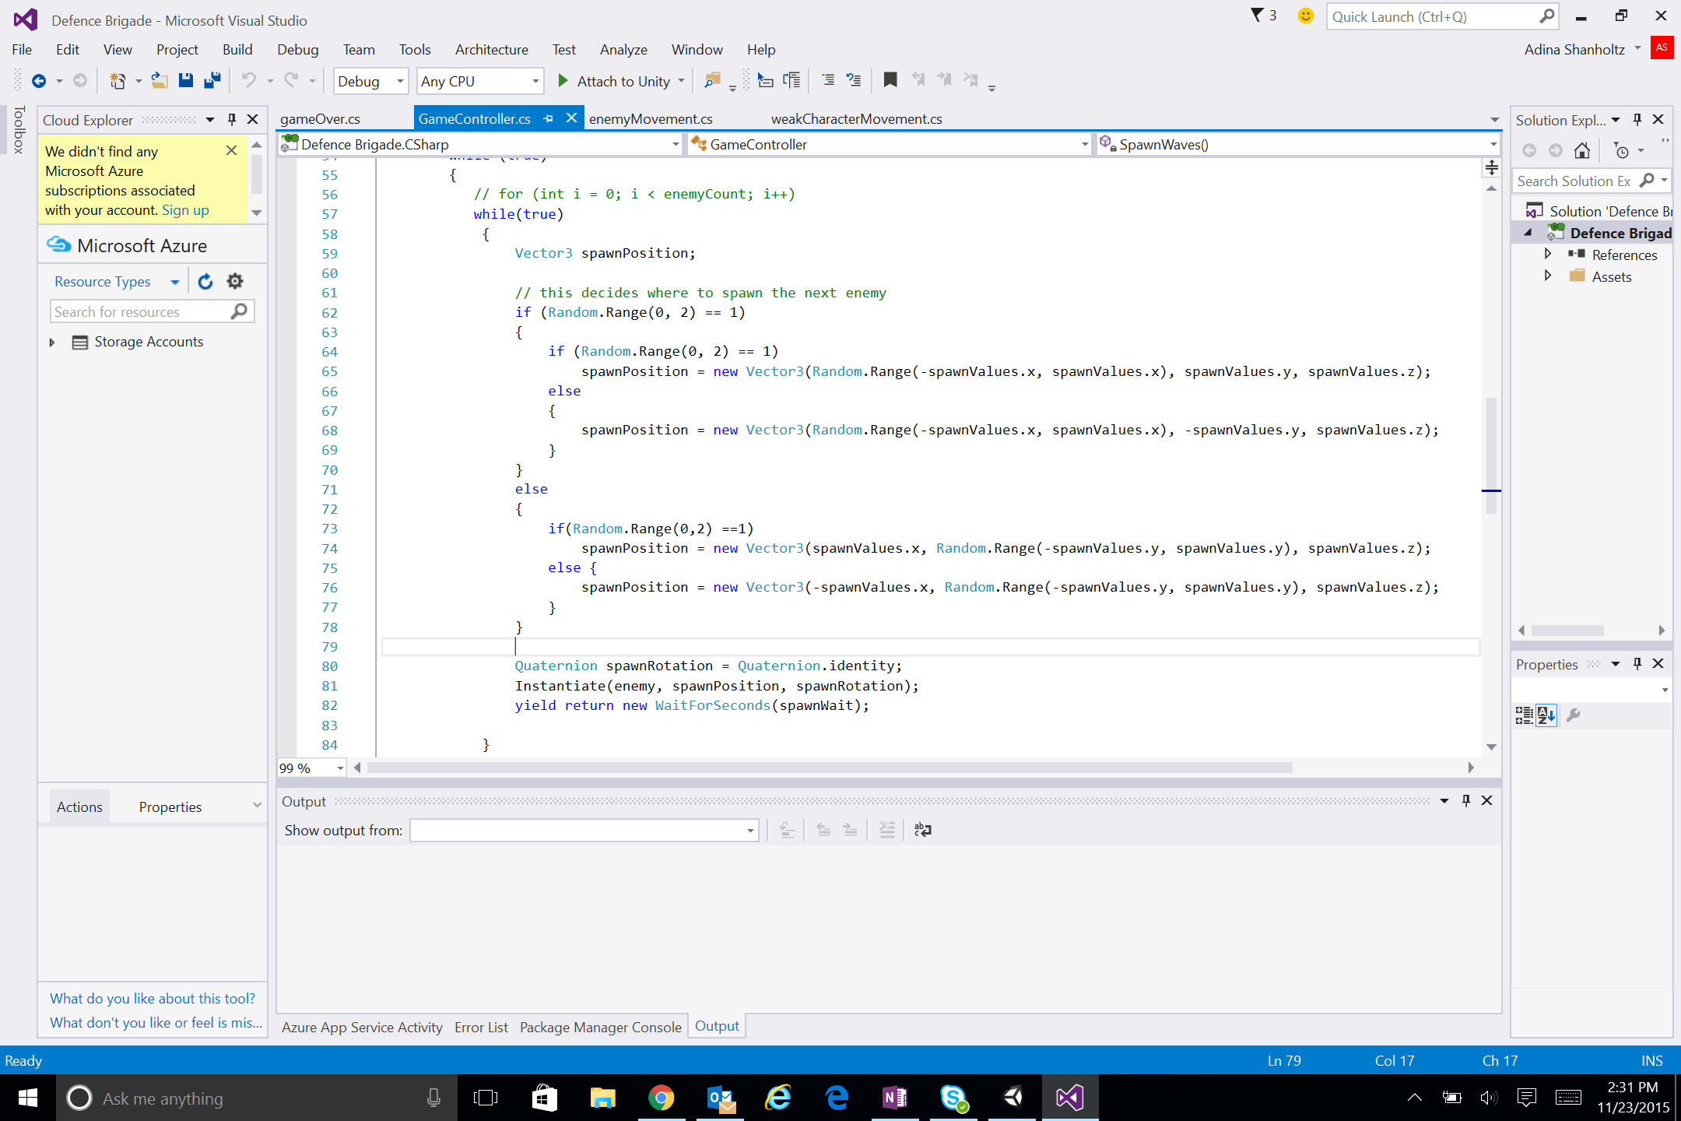Viewport: 1681px width, 1121px height.
Task: Click the feedback smiley face icon
Action: click(x=1306, y=16)
